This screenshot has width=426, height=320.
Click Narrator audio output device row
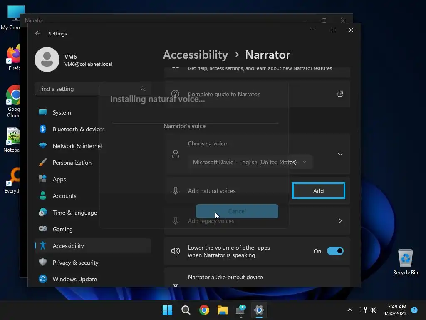pos(257,277)
